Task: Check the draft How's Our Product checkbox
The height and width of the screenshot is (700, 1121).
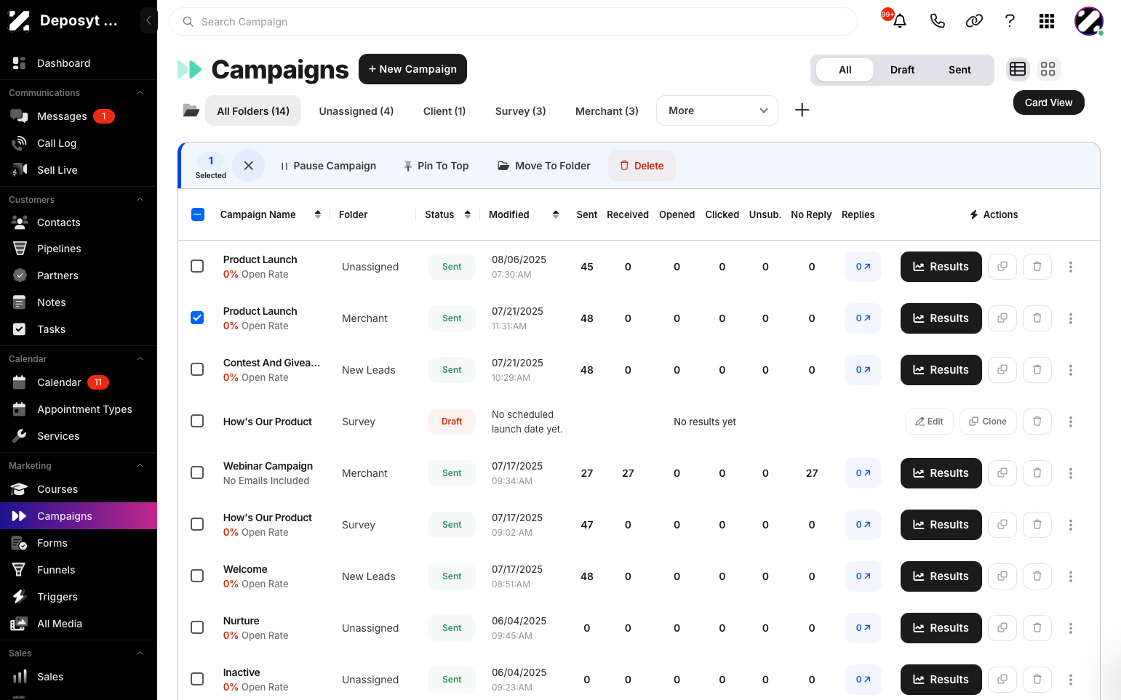Action: tap(197, 421)
